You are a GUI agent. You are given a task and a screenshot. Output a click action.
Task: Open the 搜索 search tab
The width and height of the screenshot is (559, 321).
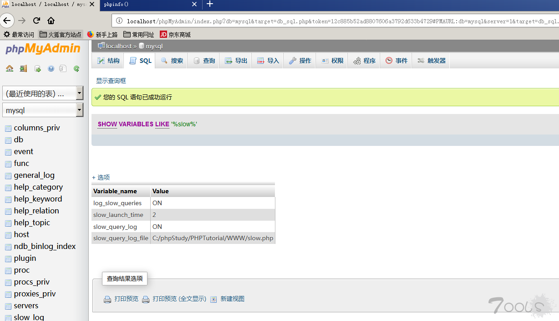171,61
